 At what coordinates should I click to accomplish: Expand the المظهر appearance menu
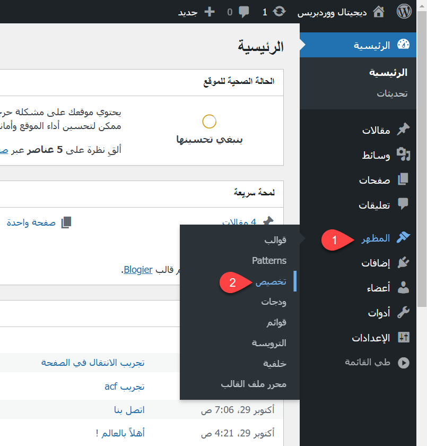point(376,238)
